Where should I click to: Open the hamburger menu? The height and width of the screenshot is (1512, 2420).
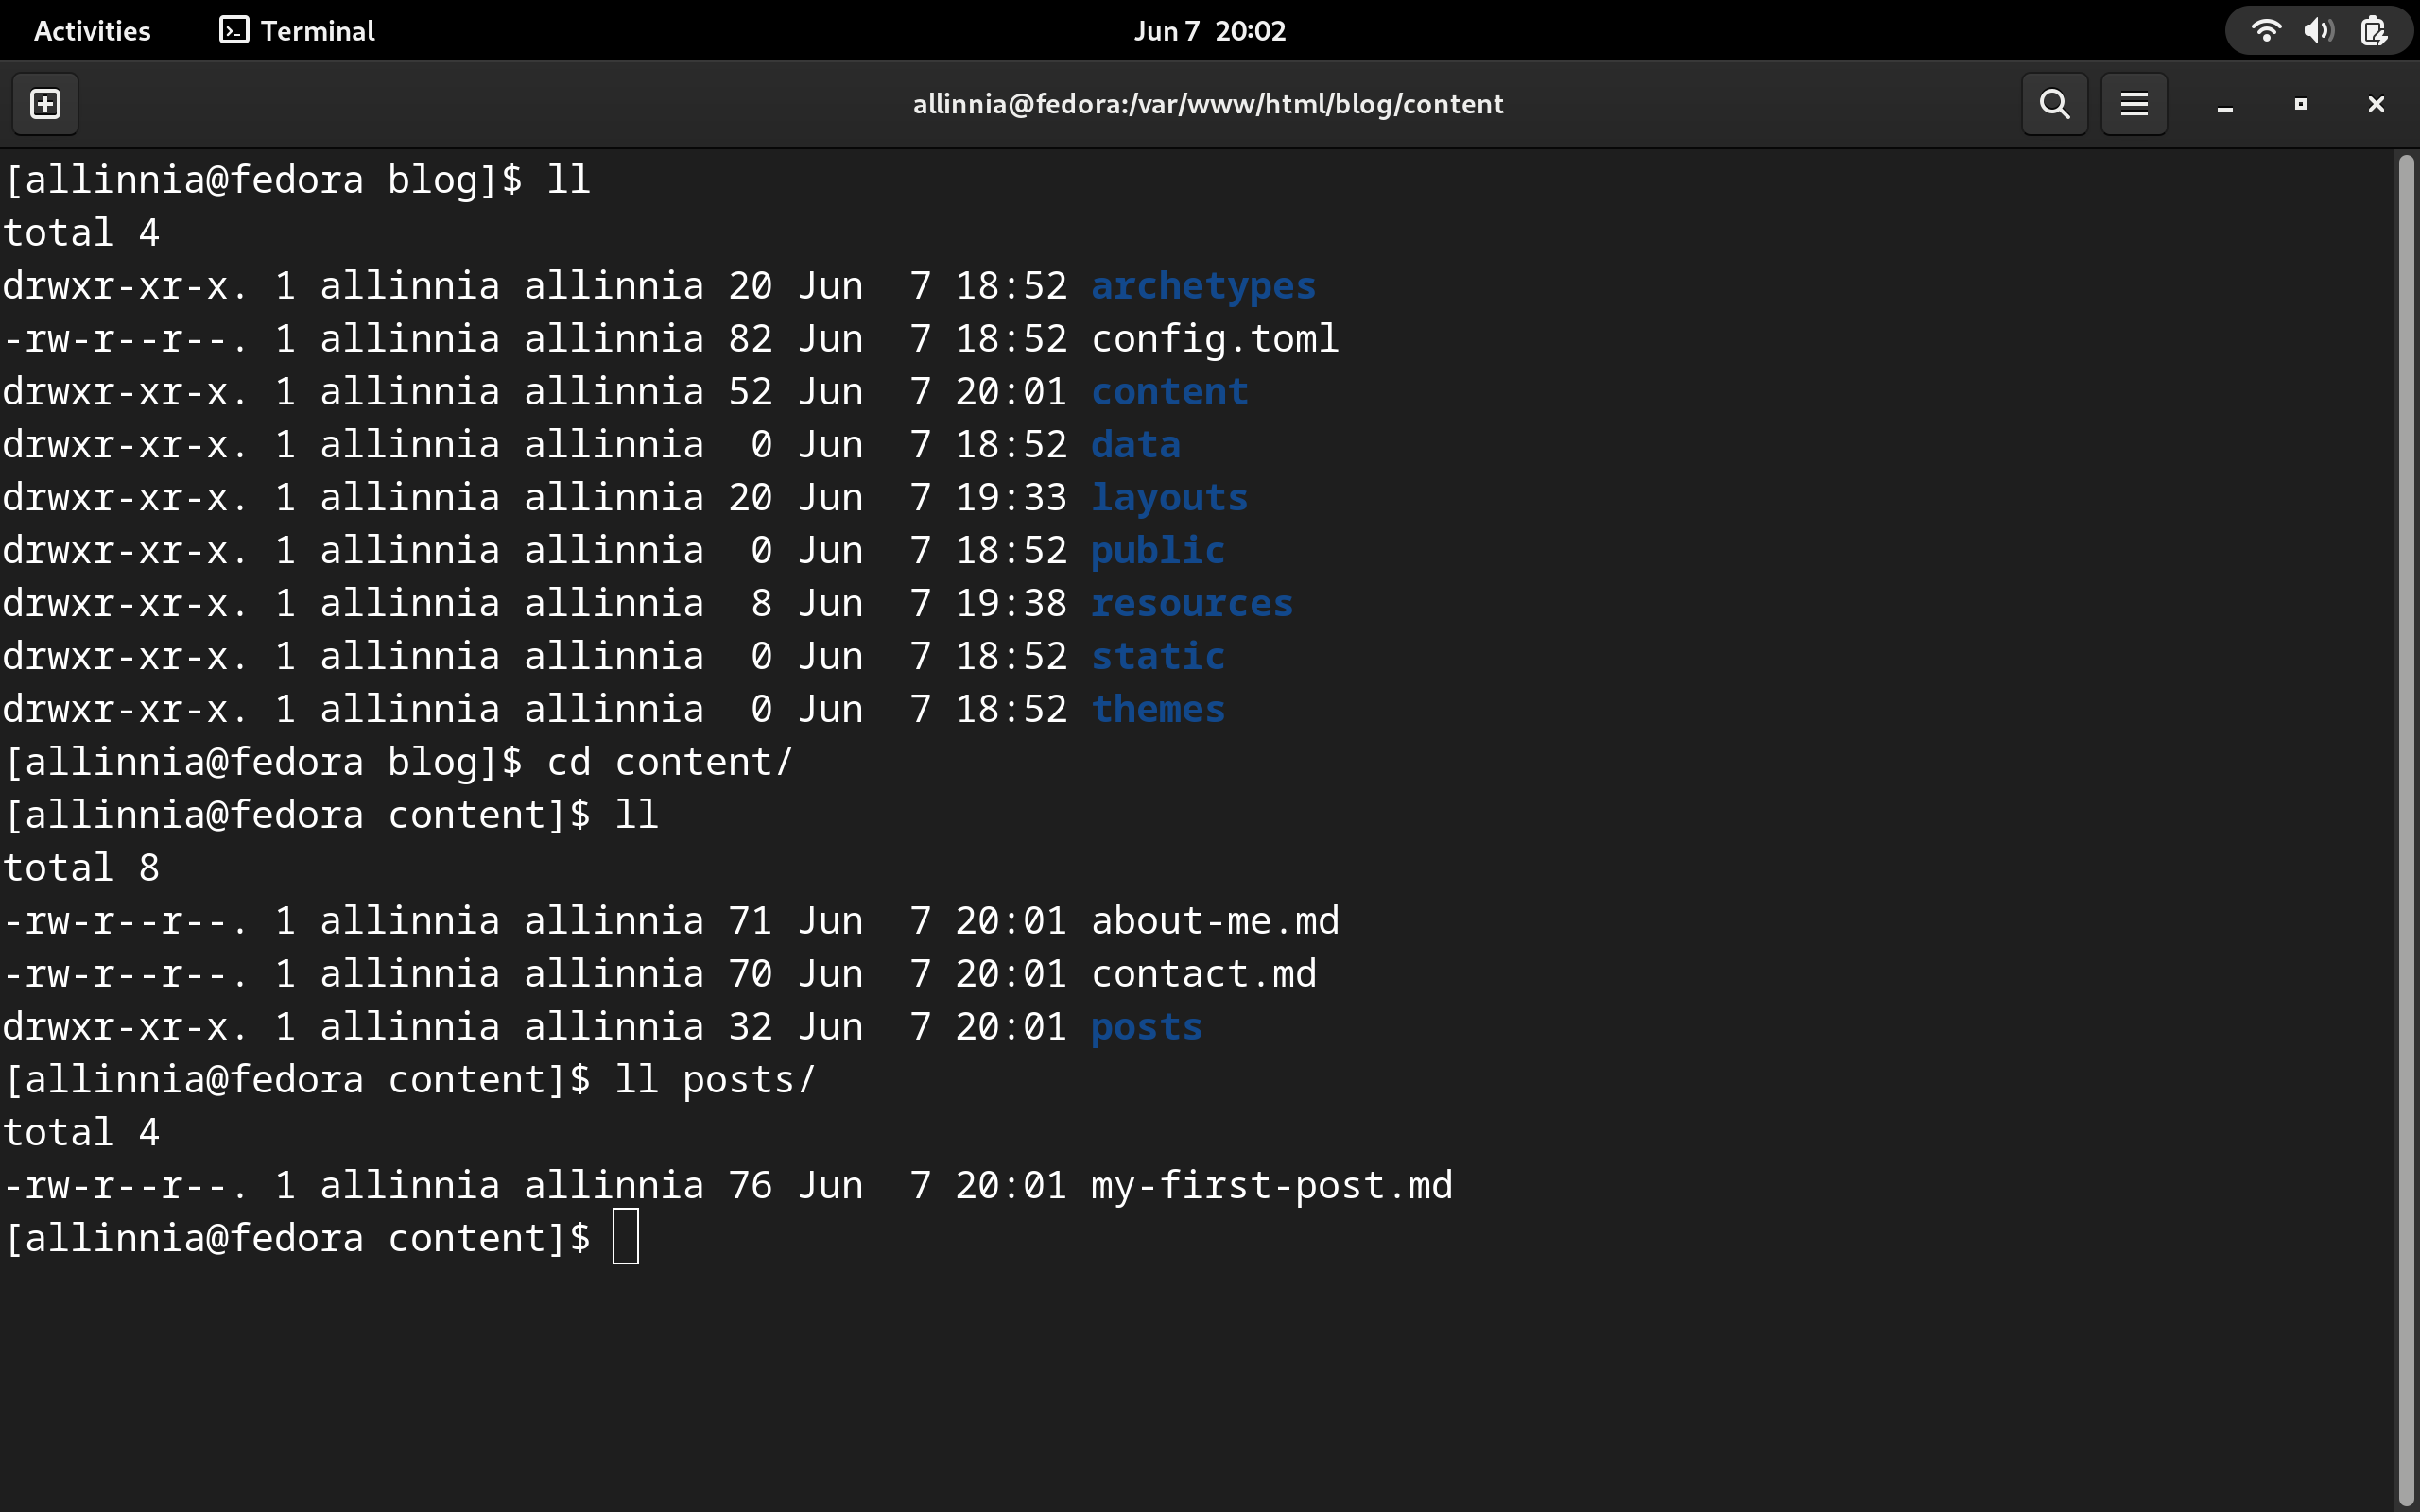coord(2134,104)
